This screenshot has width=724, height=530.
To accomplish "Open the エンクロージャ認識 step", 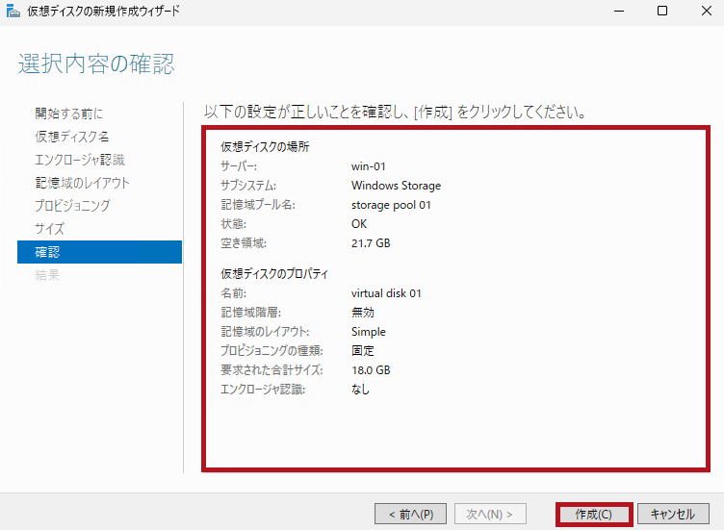I will pyautogui.click(x=80, y=160).
